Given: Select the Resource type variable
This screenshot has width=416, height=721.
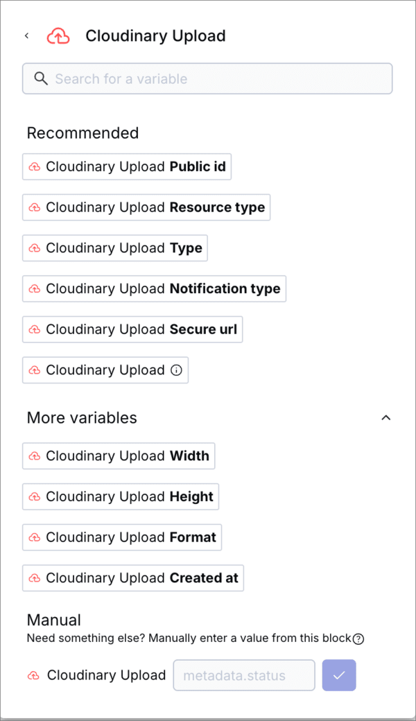Looking at the screenshot, I should [x=146, y=207].
